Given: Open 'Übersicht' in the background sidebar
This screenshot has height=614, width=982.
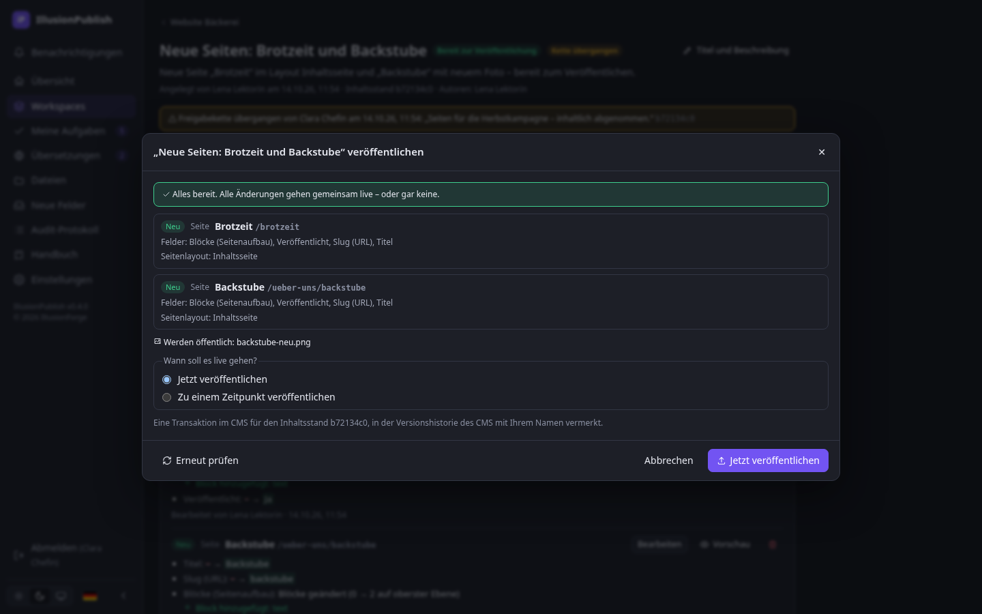Looking at the screenshot, I should point(71,81).
